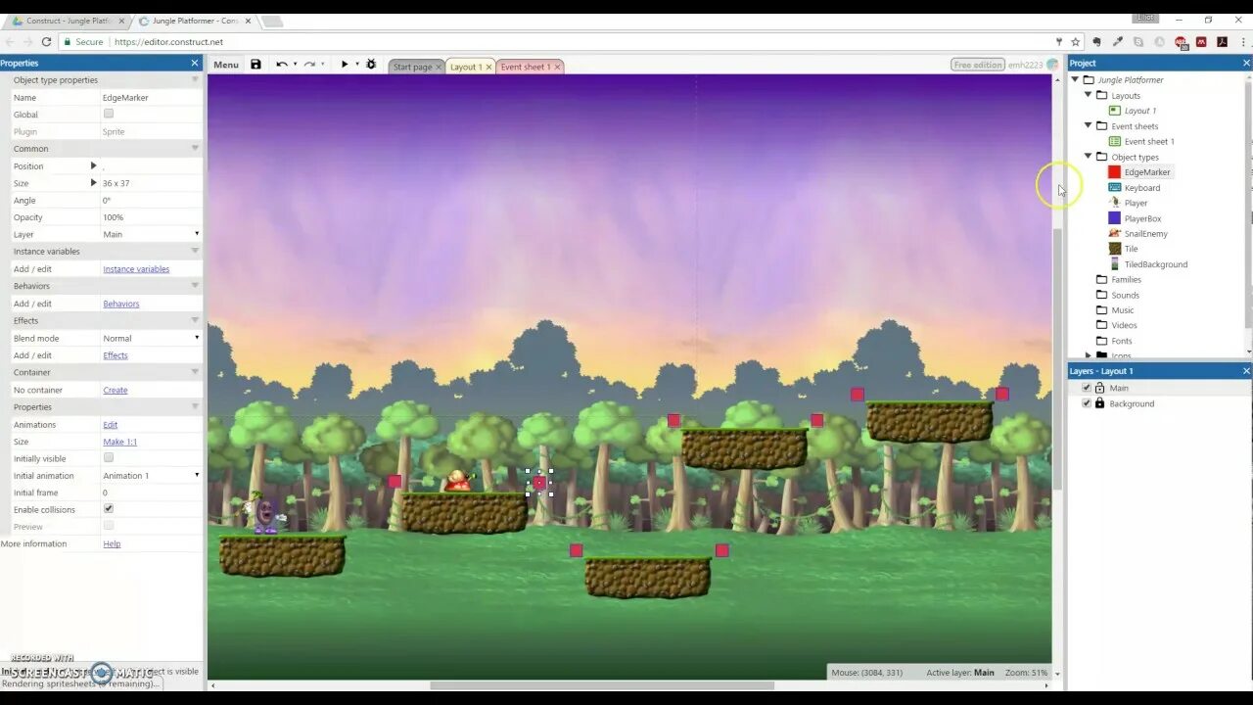The image size is (1253, 705).
Task: Open the Layout 1 item icon
Action: [x=1114, y=111]
